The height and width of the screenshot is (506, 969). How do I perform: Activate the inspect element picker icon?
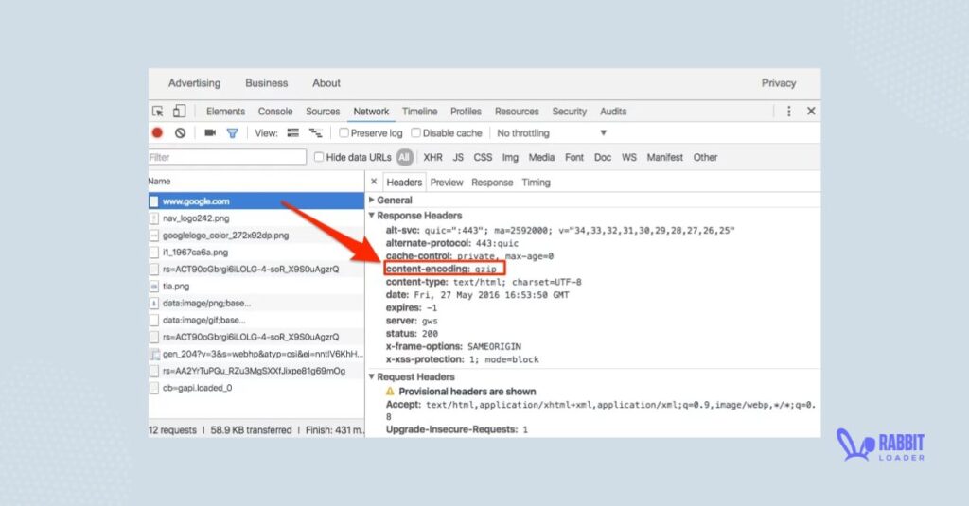tap(158, 112)
